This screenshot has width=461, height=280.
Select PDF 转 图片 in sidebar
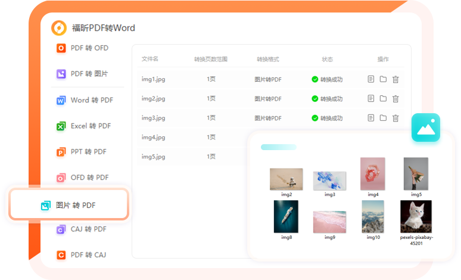click(83, 74)
